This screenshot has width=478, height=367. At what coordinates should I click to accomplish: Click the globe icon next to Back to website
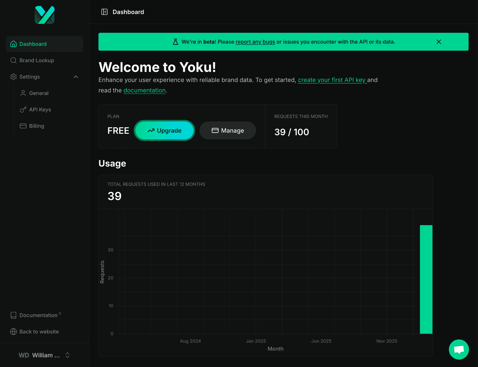(x=13, y=331)
